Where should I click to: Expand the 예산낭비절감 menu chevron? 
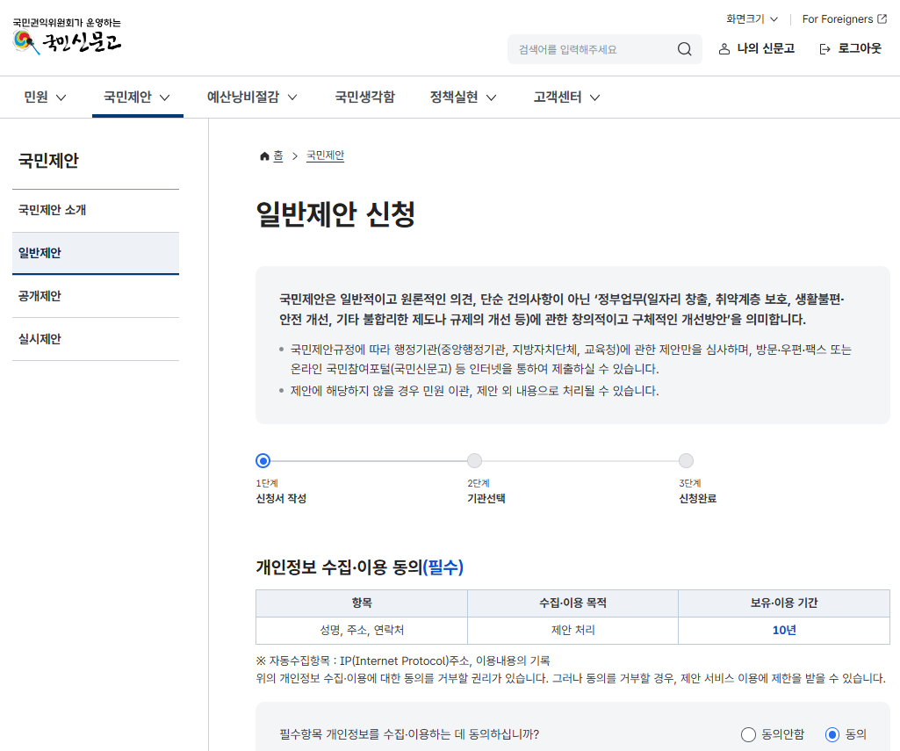(293, 97)
